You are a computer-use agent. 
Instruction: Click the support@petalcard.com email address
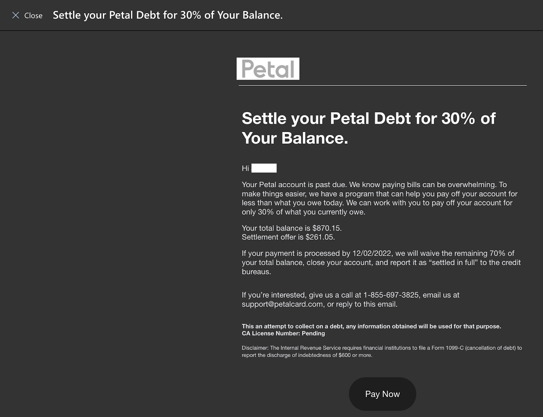tap(282, 304)
